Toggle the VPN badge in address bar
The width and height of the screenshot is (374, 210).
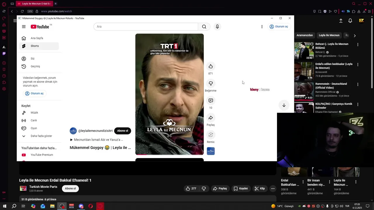(30, 11)
